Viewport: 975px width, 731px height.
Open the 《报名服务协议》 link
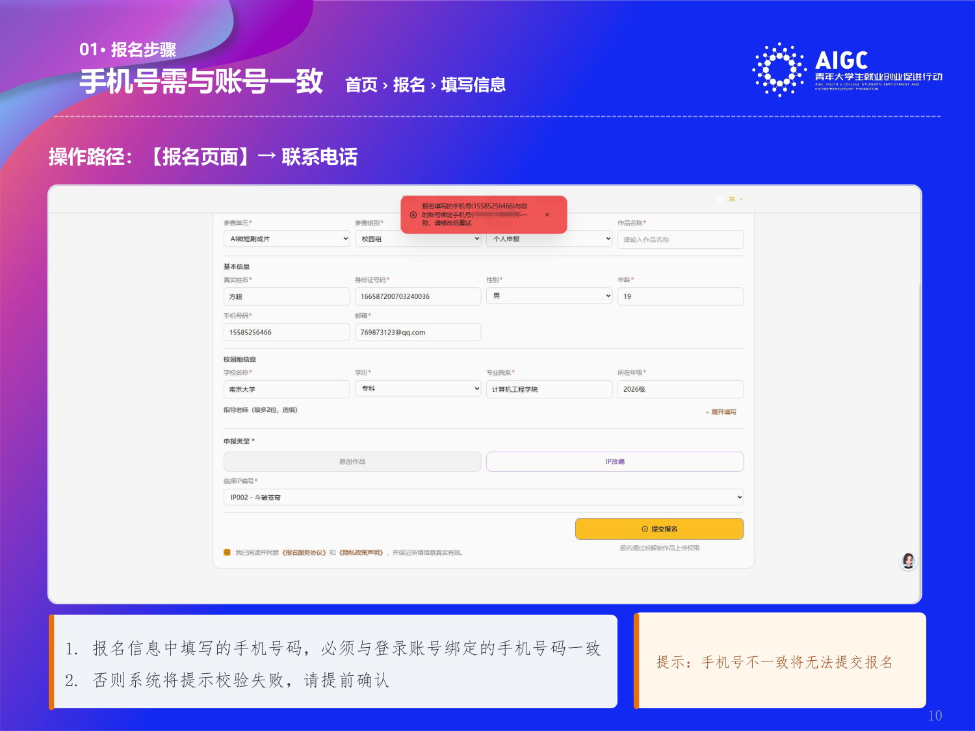tap(304, 553)
